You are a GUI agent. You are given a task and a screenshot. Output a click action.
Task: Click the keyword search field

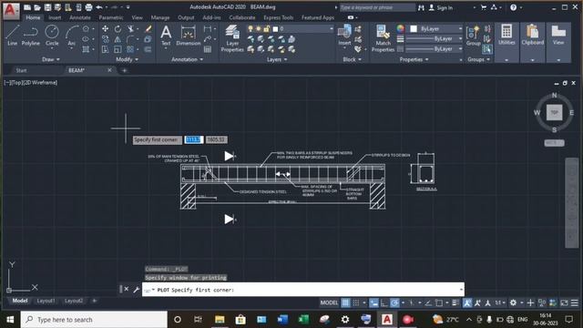coord(377,7)
